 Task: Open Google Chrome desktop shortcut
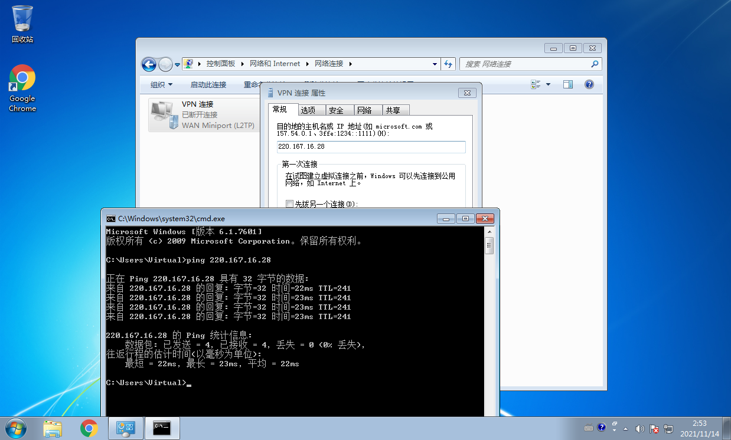coord(22,88)
